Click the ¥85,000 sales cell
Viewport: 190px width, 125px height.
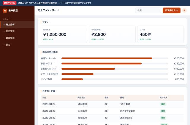point(82,104)
